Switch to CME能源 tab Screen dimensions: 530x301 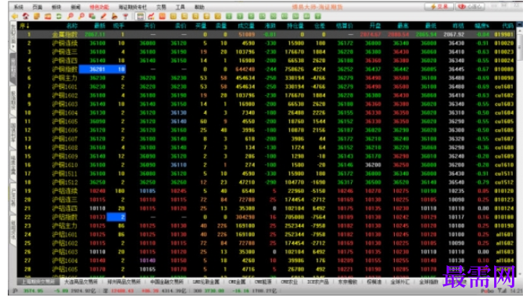pyautogui.click(x=263, y=282)
